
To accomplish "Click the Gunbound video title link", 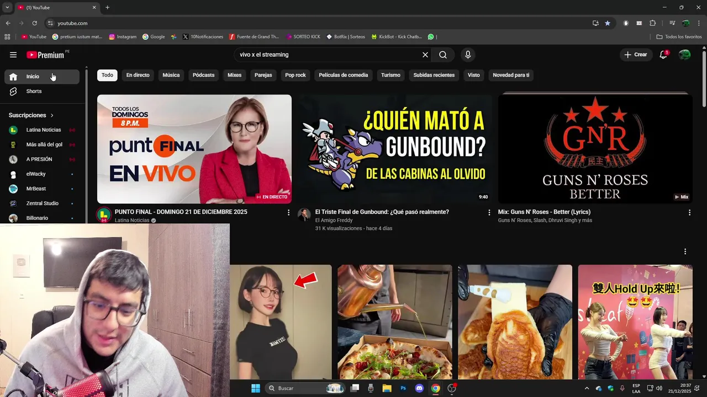I will [382, 212].
